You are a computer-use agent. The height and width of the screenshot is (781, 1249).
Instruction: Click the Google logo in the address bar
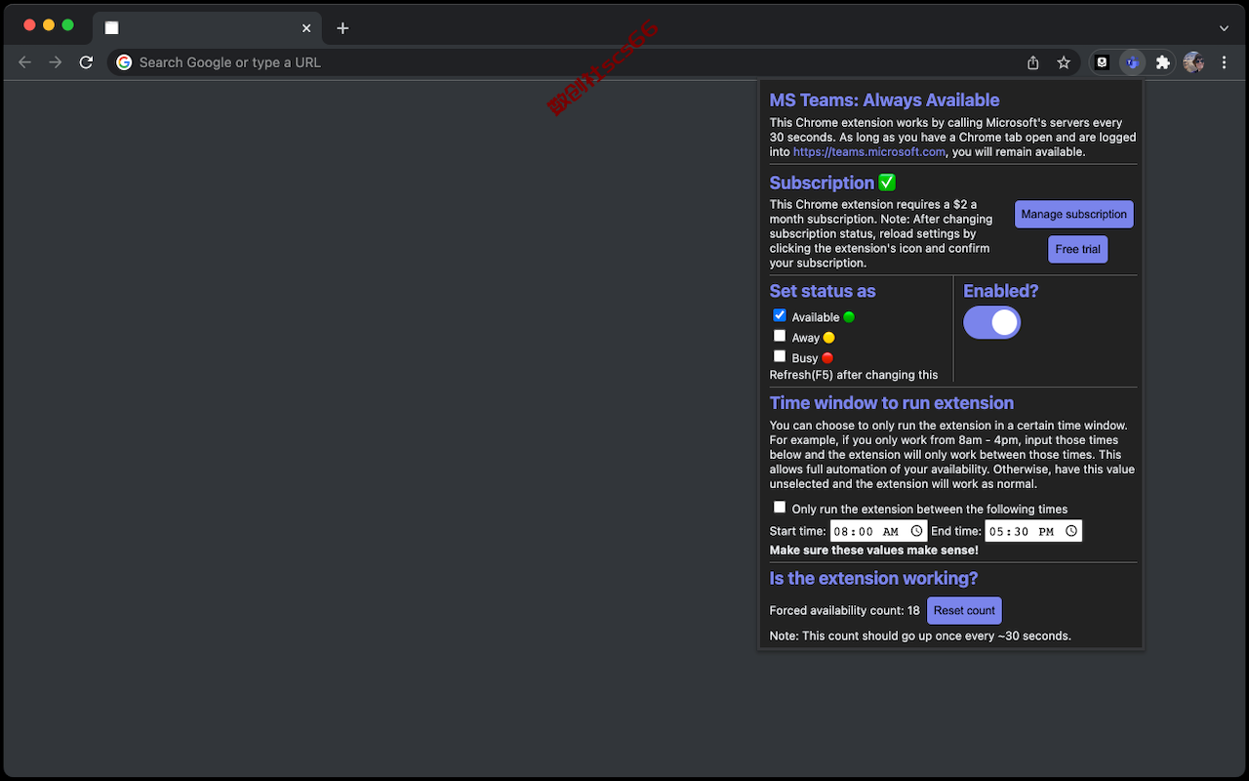pyautogui.click(x=124, y=62)
